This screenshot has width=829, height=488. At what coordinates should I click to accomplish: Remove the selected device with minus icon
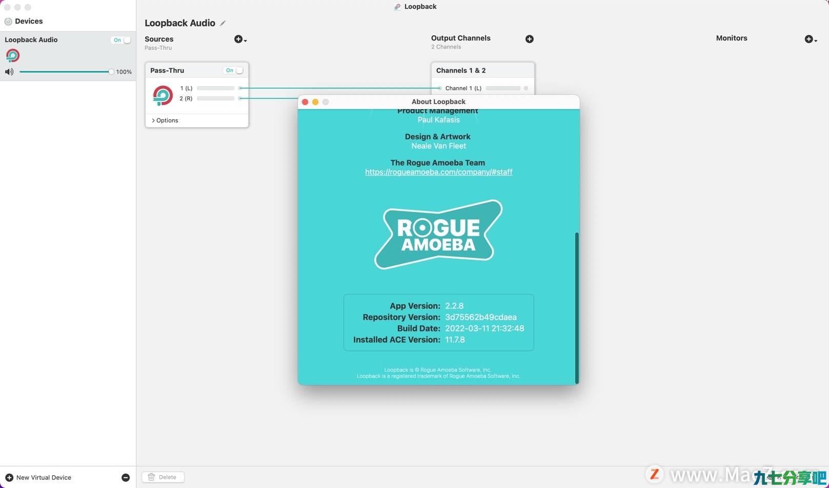[x=126, y=478]
